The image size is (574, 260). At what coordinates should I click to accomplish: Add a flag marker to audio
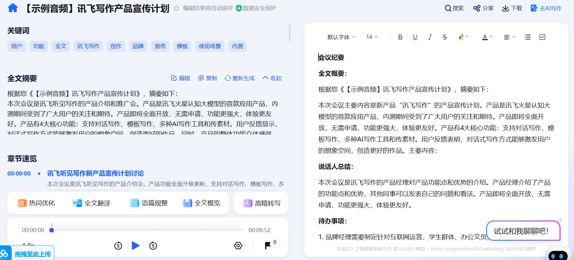click(x=268, y=245)
